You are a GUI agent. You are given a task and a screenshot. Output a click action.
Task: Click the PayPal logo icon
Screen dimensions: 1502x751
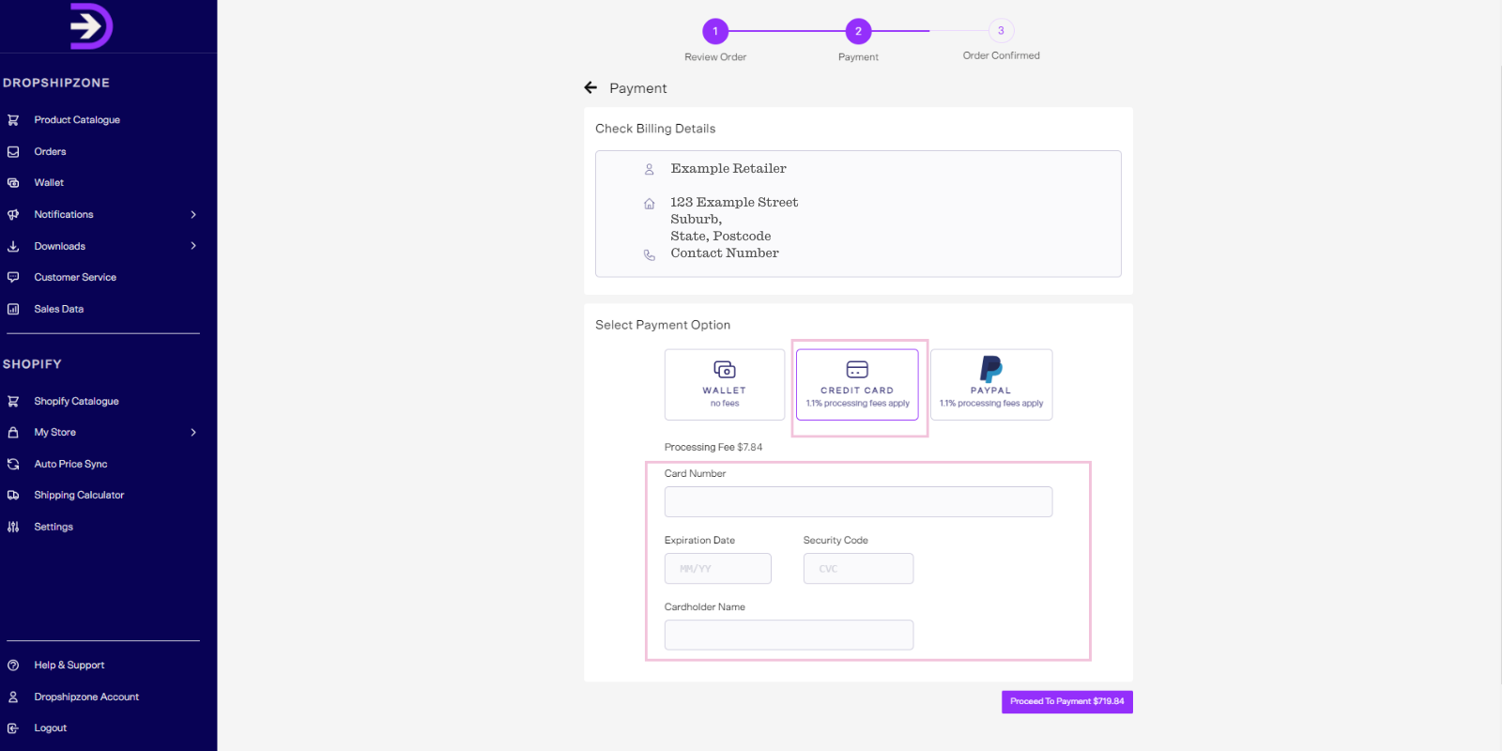(991, 369)
